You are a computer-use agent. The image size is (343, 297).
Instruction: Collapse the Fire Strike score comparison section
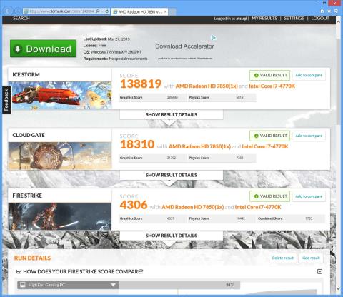(x=319, y=271)
